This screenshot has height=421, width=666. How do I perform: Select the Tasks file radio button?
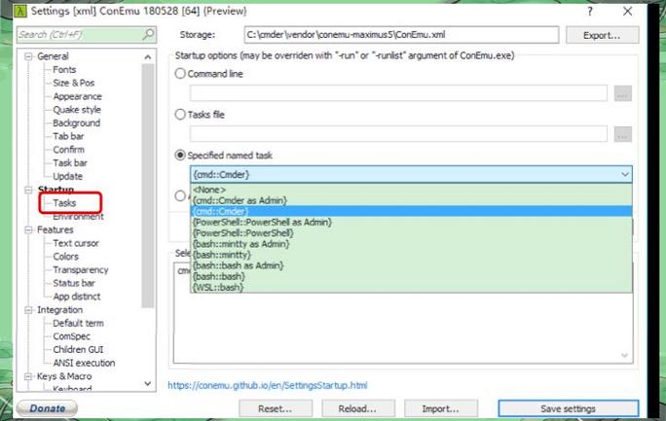click(180, 115)
